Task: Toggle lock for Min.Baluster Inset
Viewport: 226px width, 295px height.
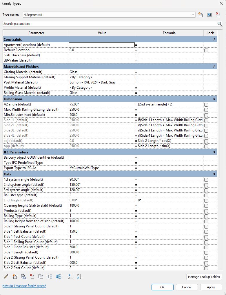Action: tap(206, 115)
